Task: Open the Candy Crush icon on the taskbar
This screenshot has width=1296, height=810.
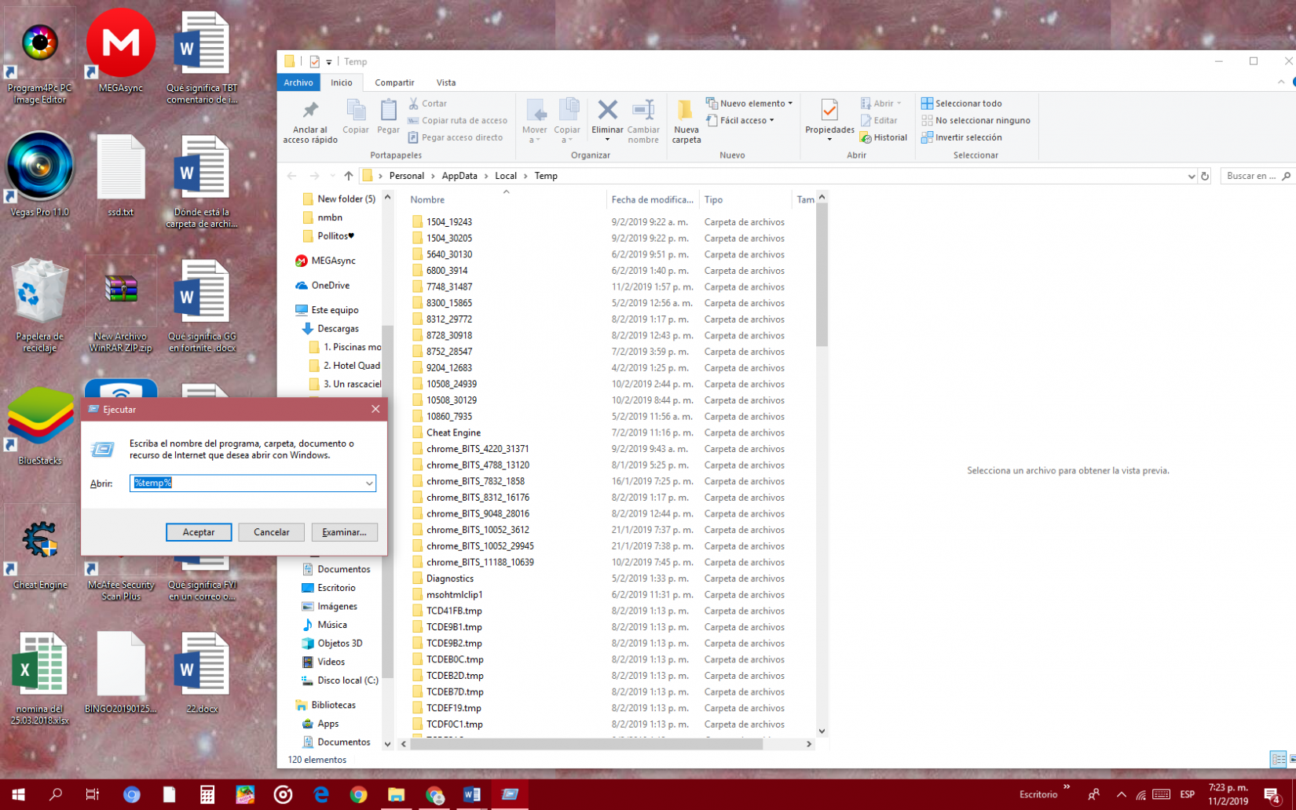Action: point(245,794)
